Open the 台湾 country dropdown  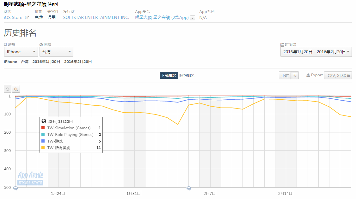[56, 52]
